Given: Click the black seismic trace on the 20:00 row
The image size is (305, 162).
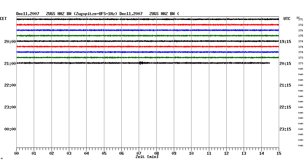Looking at the screenshot, I should [148, 41].
